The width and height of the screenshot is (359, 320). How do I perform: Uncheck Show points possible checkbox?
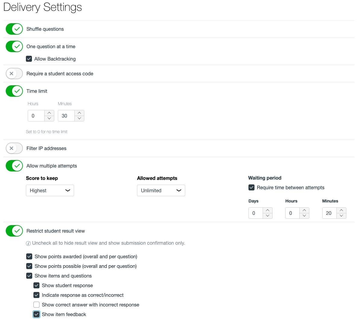pos(29,266)
